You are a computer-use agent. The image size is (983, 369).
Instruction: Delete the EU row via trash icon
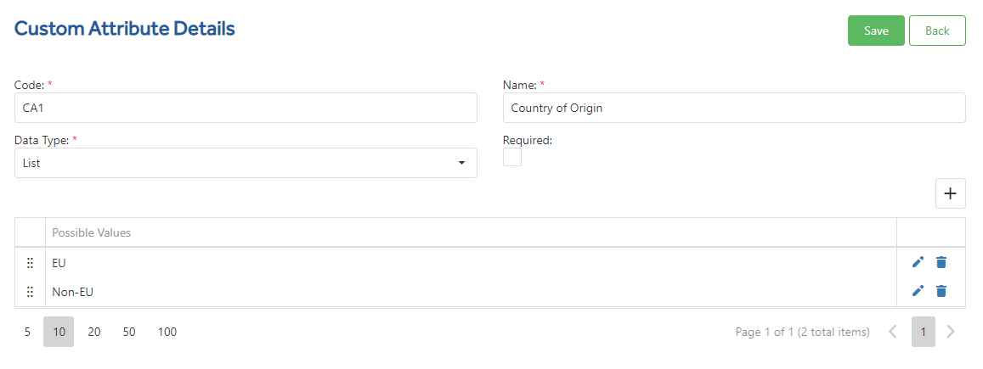[941, 262]
